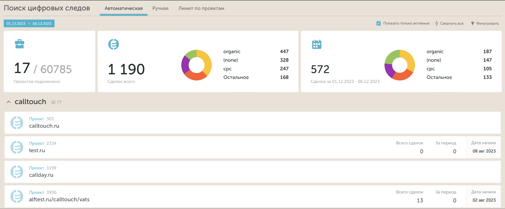Viewport: 505px width, 209px height.
Task: Click the 02 авг 2023 start date
Action: click(484, 200)
